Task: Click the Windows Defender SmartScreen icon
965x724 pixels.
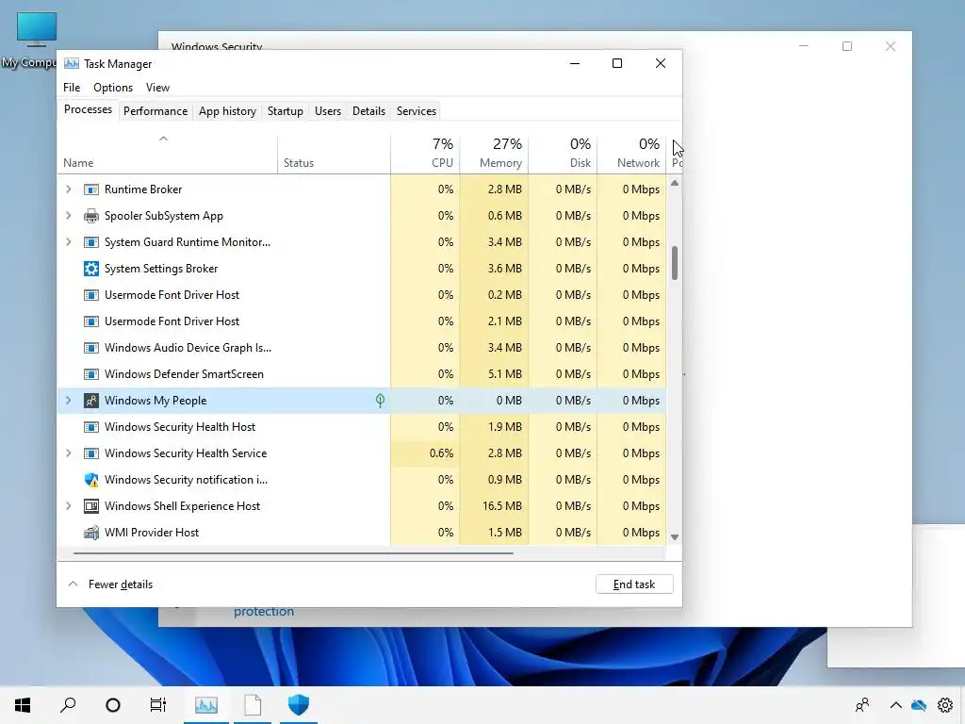Action: pyautogui.click(x=91, y=374)
